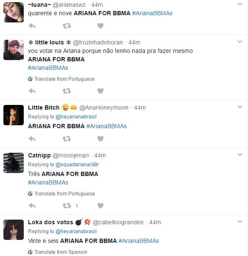Open the @cabelloograndee profile handle

(x=118, y=222)
